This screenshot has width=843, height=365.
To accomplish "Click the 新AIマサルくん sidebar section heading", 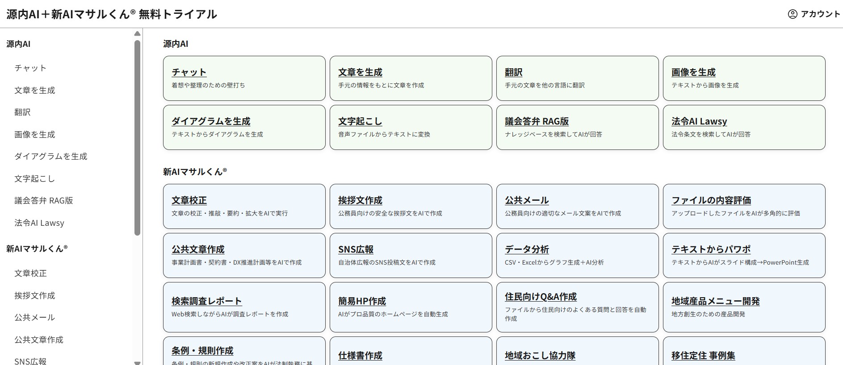I will tap(37, 249).
